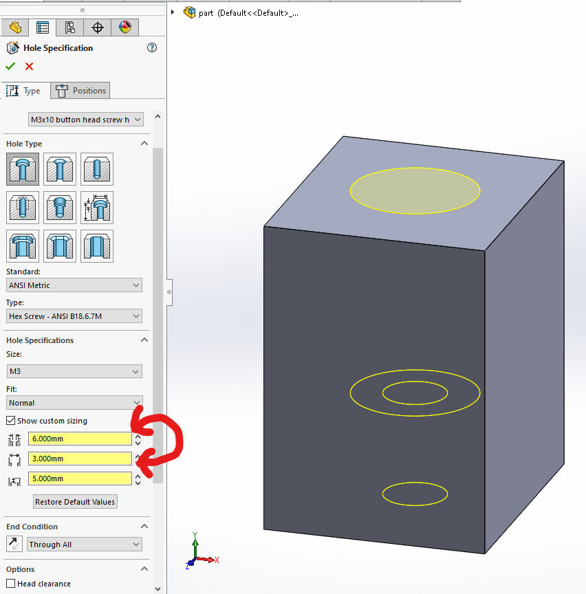Collapse the Hole Type section

(144, 143)
